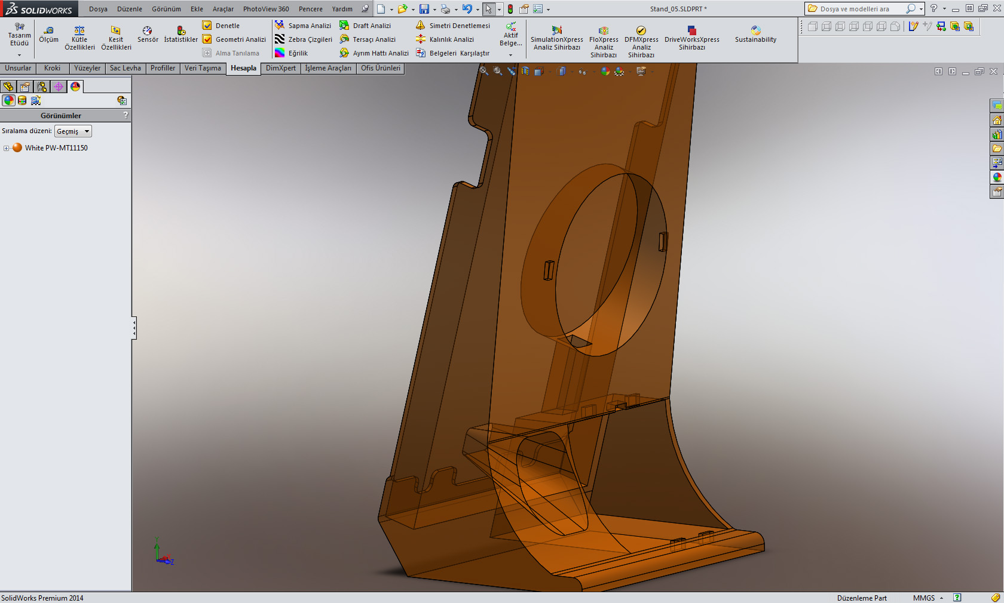Screen dimensions: 1004x603
Task: Open Design Library in the task pane
Action: pos(997,134)
